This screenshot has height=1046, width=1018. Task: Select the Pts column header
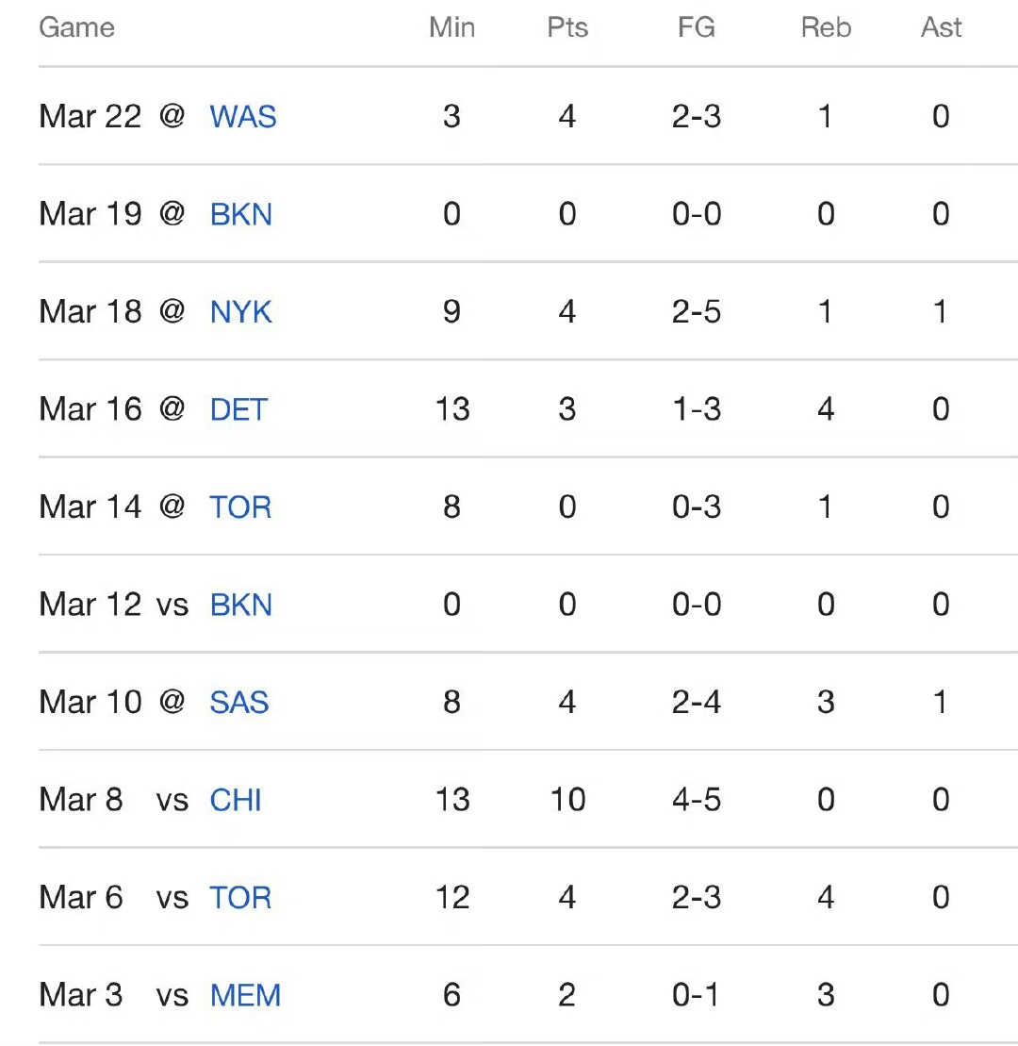[567, 28]
